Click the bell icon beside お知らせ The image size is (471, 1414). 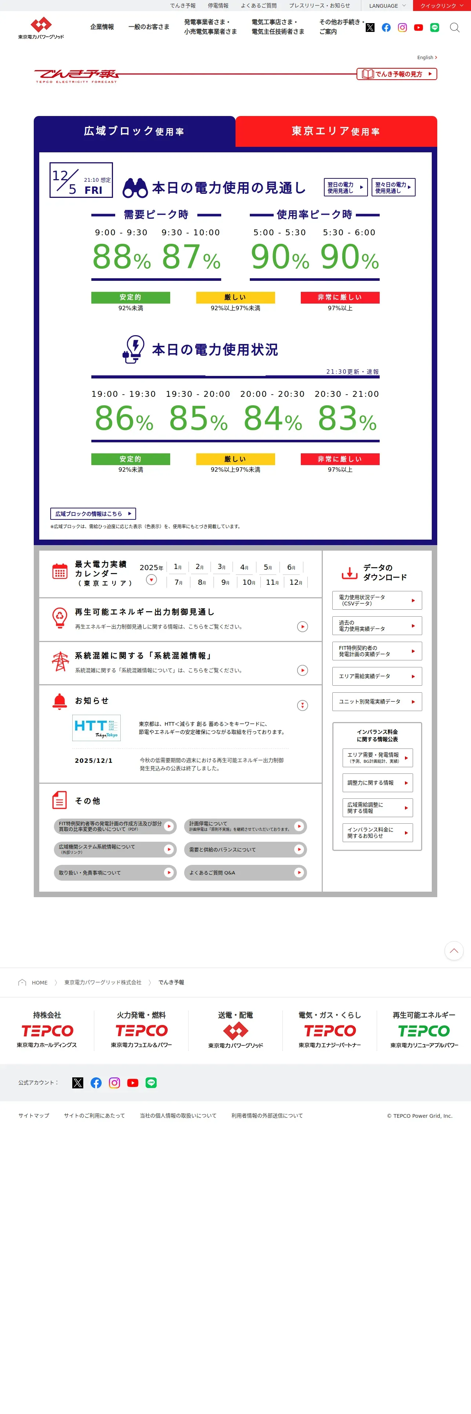coord(60,701)
